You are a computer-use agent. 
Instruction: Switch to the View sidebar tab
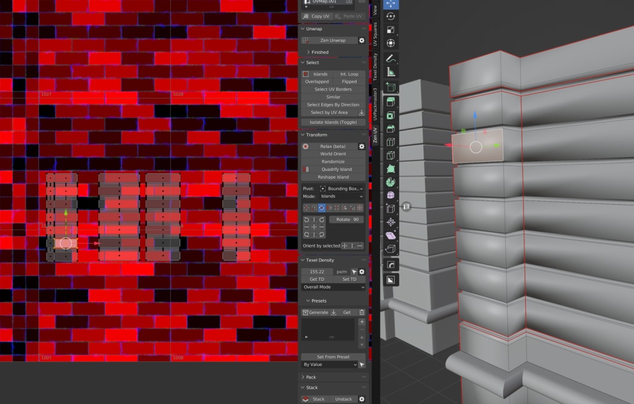[375, 11]
